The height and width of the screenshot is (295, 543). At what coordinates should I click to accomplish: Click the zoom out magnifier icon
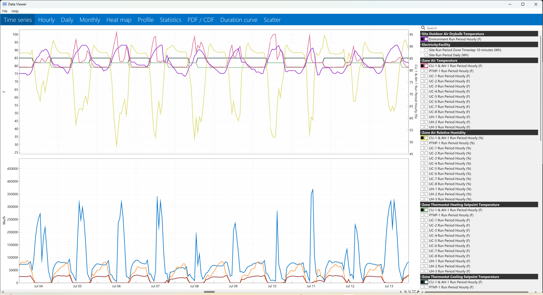point(410,292)
